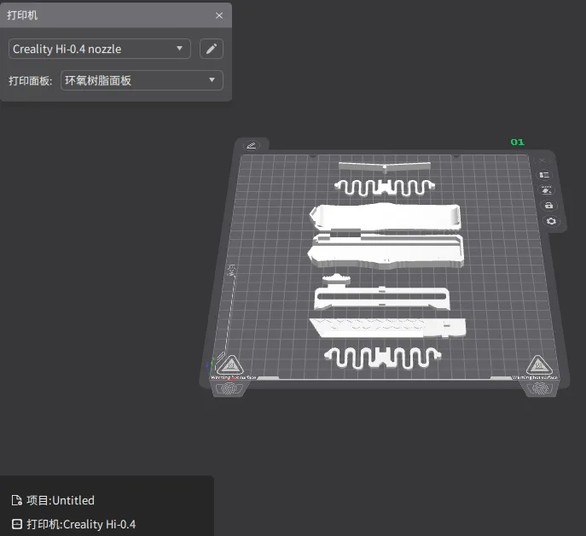Expand the 环氧树脂面板 build plate dropdown
This screenshot has height=536, width=586.
pos(142,80)
